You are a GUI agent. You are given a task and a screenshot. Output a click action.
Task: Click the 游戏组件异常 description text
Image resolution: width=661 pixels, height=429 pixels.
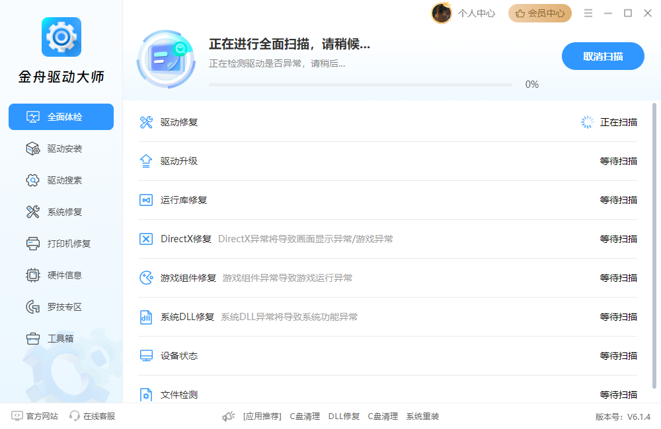[x=288, y=278]
